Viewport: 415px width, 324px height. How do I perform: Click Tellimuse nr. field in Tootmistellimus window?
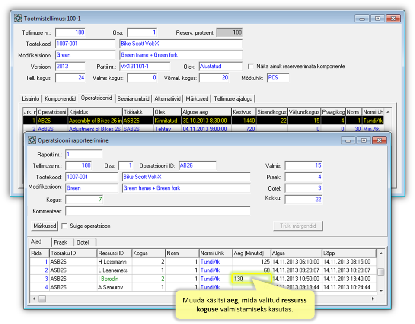[x=70, y=32]
